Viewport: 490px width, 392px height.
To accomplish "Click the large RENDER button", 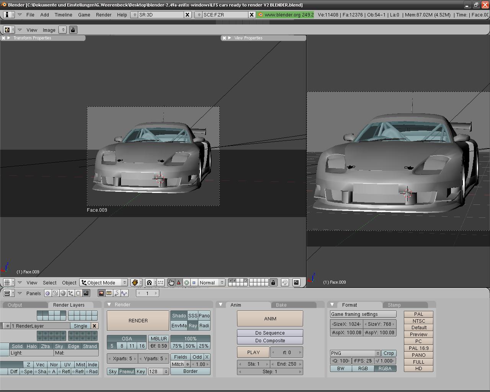I will pyautogui.click(x=138, y=320).
